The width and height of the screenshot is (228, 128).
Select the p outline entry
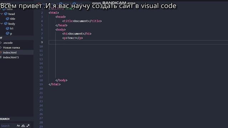(11, 34)
